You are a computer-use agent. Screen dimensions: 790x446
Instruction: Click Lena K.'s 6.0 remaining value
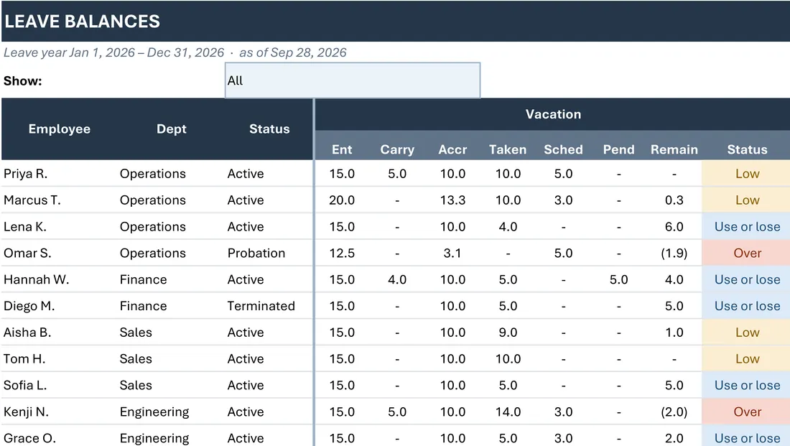(674, 227)
